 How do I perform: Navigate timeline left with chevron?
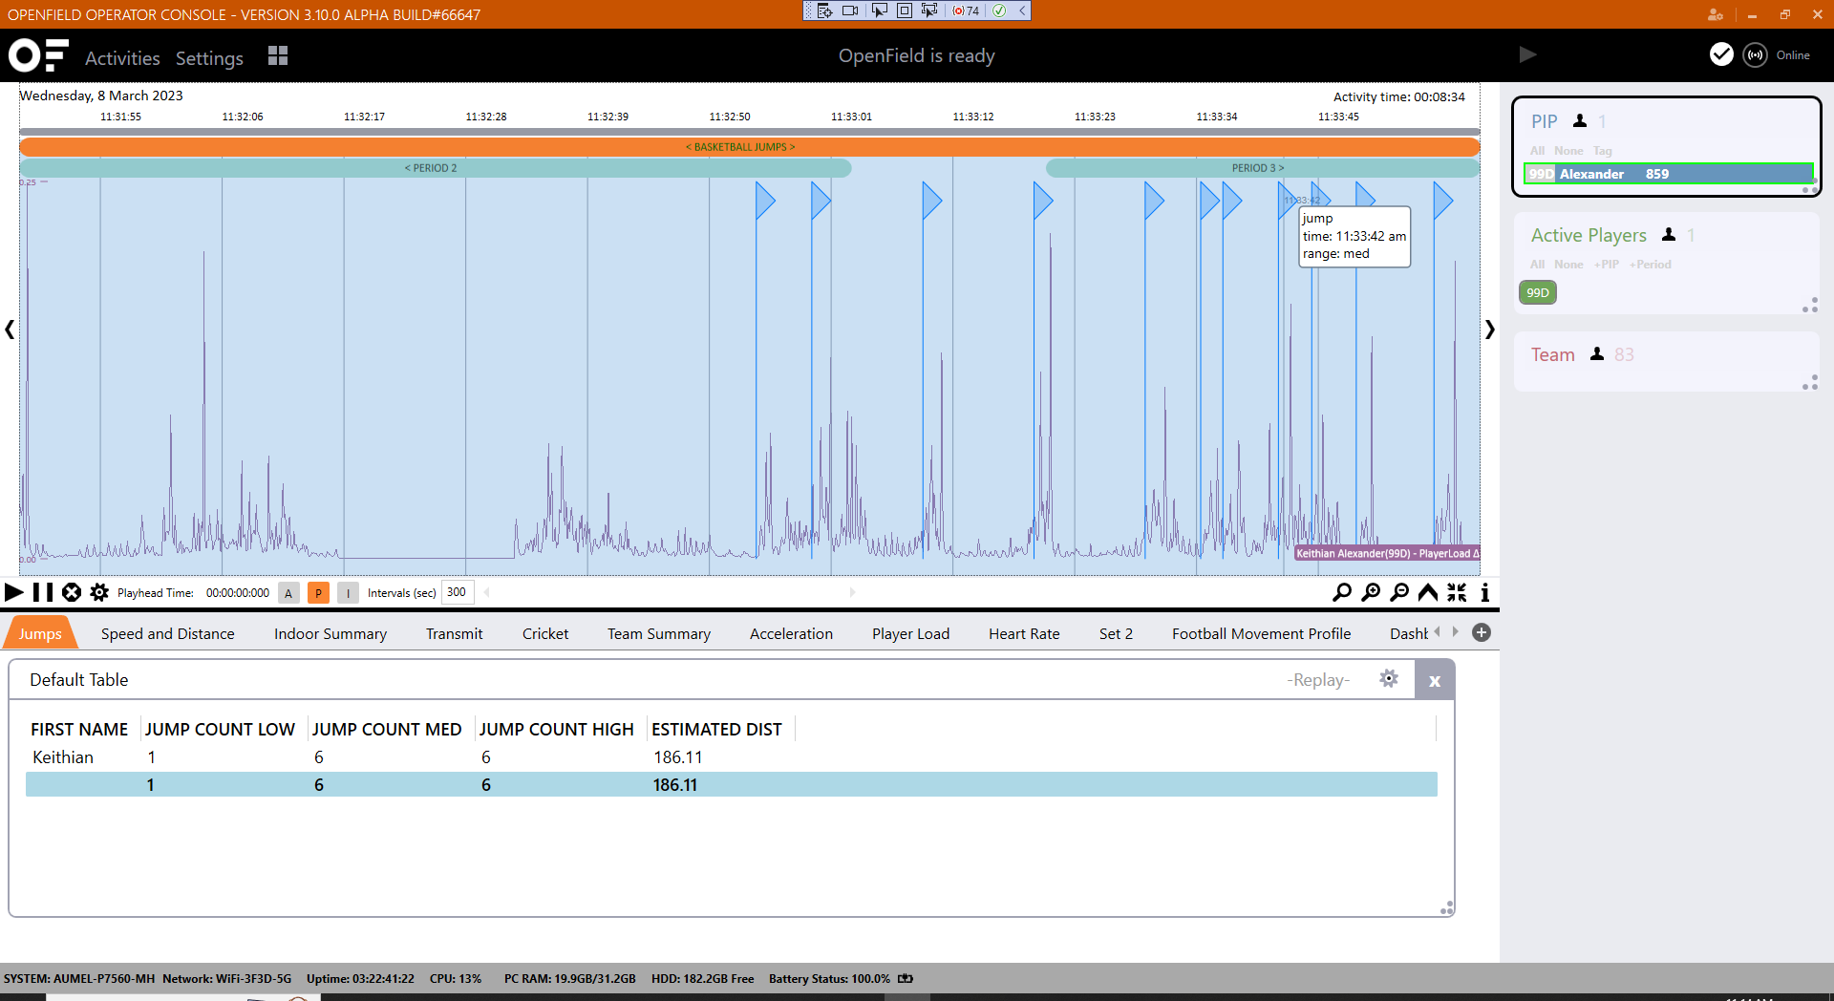(x=10, y=330)
